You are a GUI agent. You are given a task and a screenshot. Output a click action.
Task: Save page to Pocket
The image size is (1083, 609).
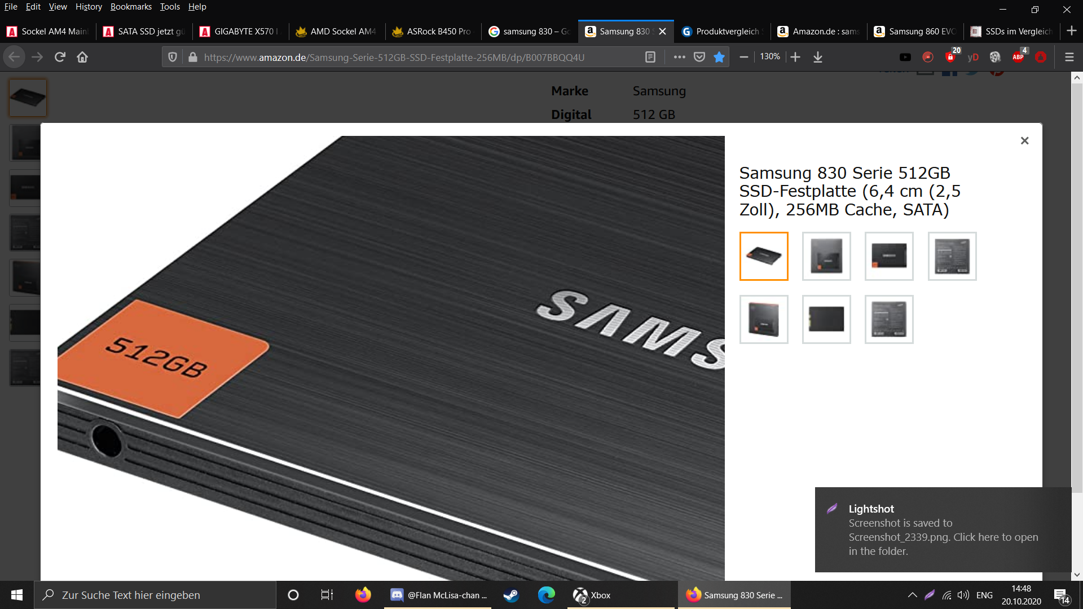[699, 57]
